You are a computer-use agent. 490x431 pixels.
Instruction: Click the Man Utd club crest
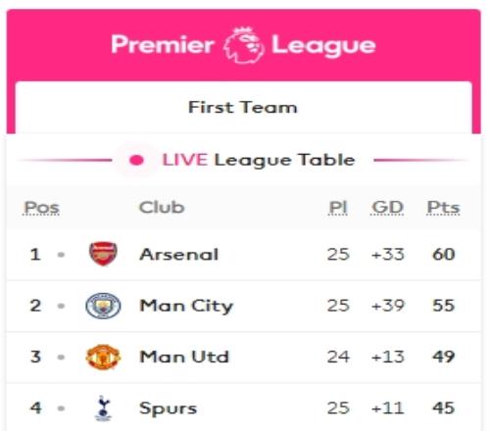point(103,357)
